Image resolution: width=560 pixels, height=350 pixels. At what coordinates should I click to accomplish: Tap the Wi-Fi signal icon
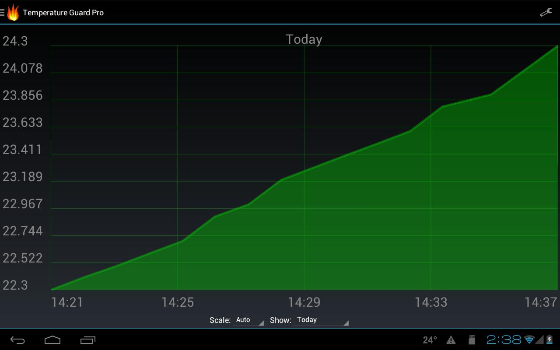[x=529, y=340]
